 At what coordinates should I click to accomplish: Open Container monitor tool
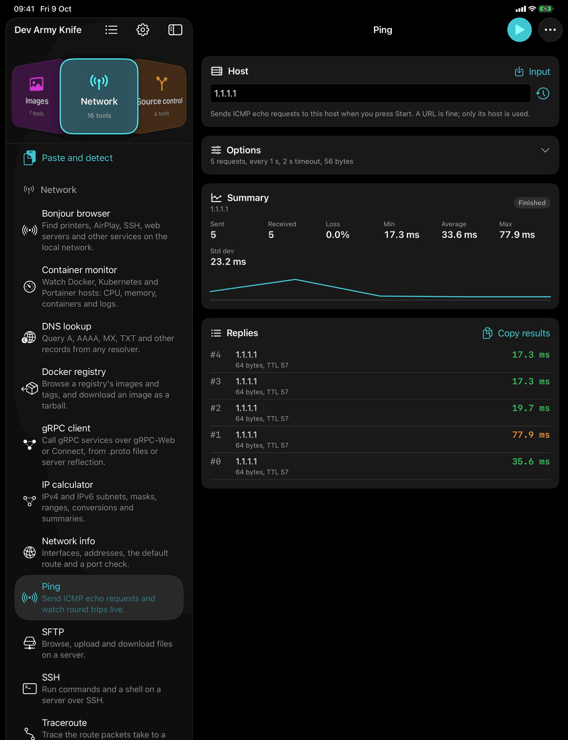point(99,286)
